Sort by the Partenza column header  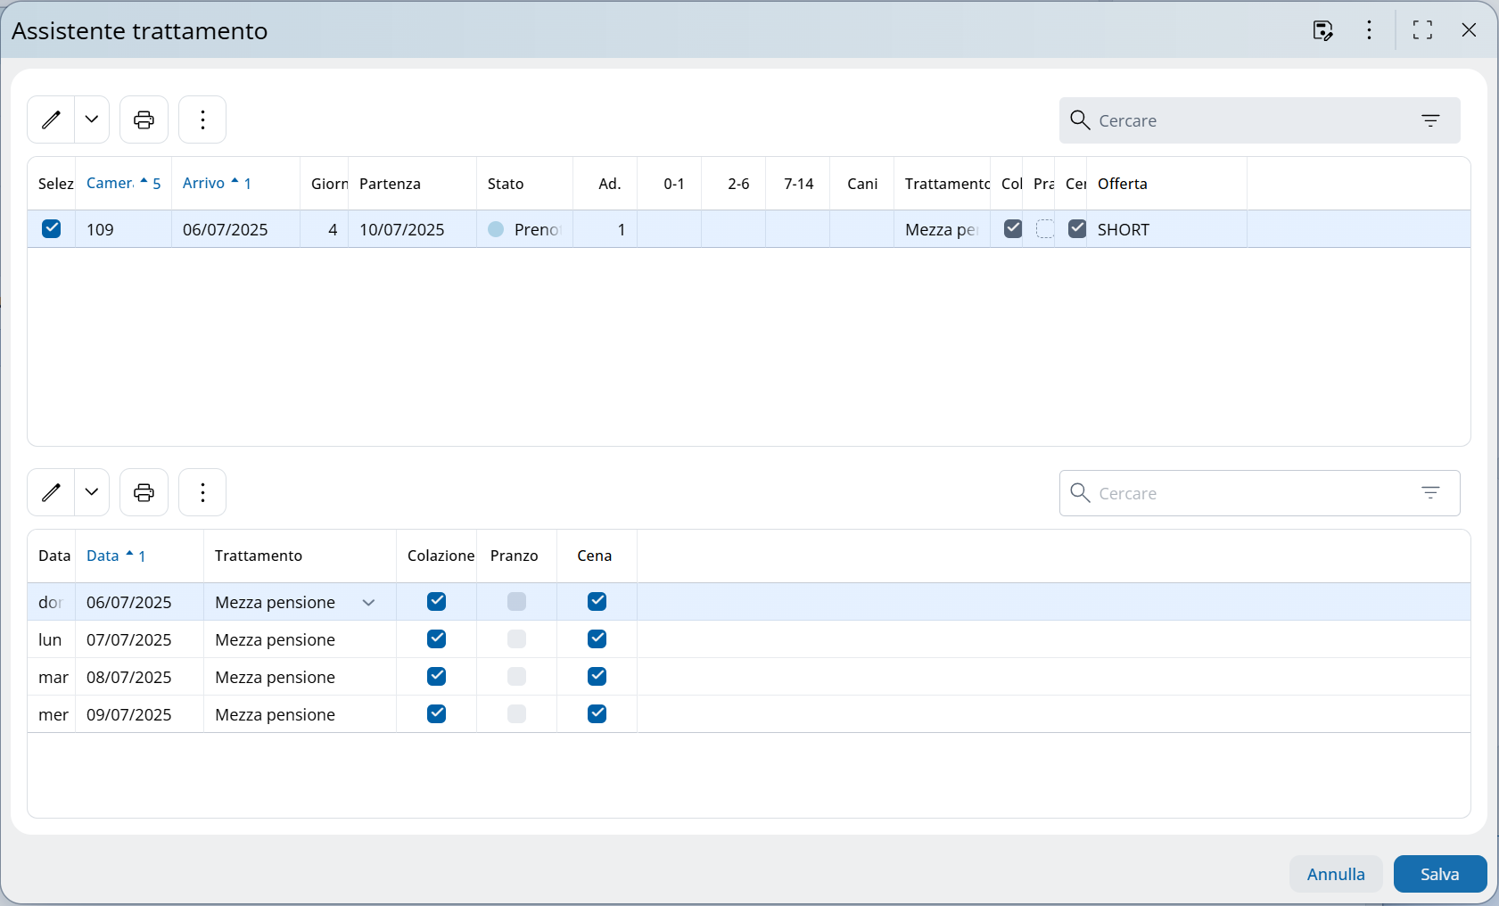point(390,184)
